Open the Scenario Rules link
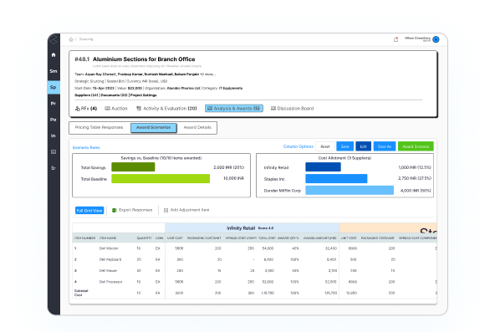The height and width of the screenshot is (332, 490). pyautogui.click(x=86, y=147)
